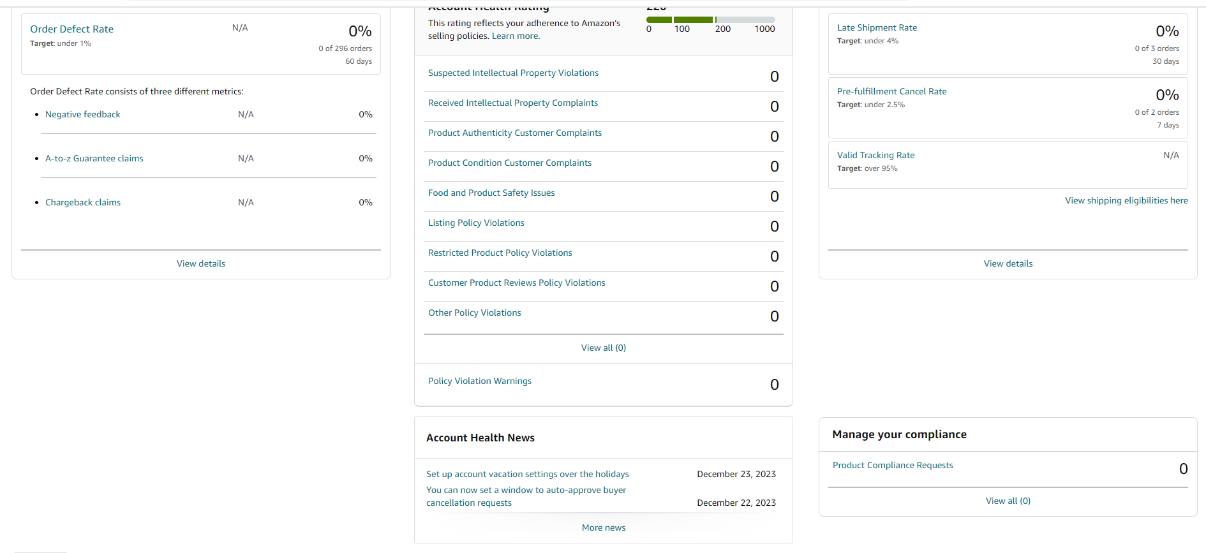Open Pre-fulfillment Cancel Rate metric
The height and width of the screenshot is (553, 1206).
pos(892,92)
